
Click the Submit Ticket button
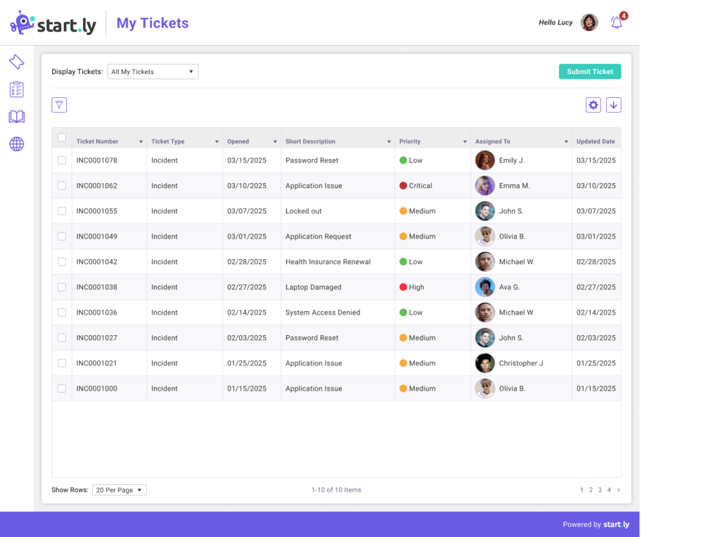590,72
